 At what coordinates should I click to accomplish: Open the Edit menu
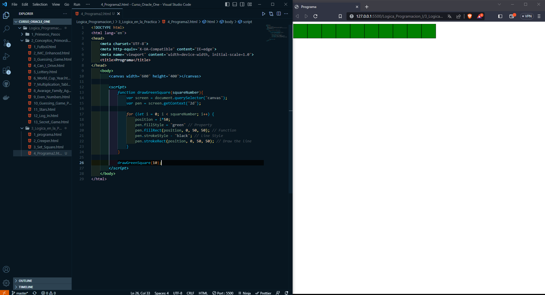(25, 4)
